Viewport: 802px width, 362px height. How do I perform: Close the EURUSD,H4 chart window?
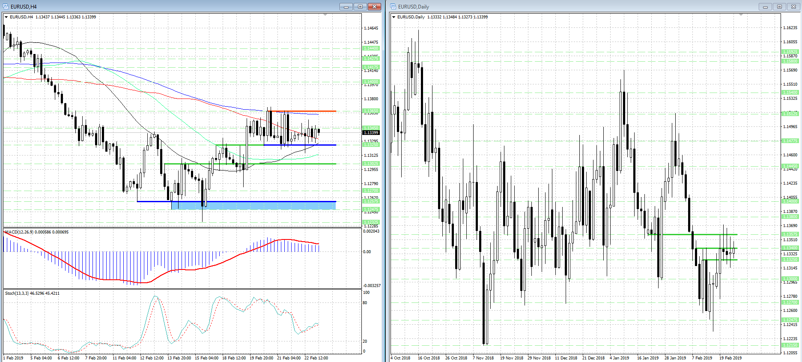[374, 6]
